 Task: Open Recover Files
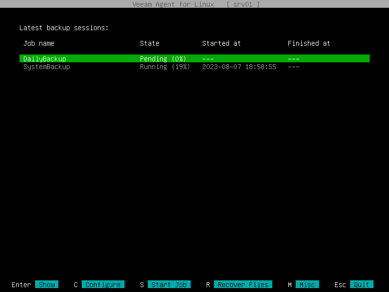[243, 284]
